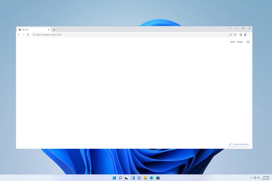Click the volume control in the system tray
The image size is (272, 181).
(x=258, y=178)
